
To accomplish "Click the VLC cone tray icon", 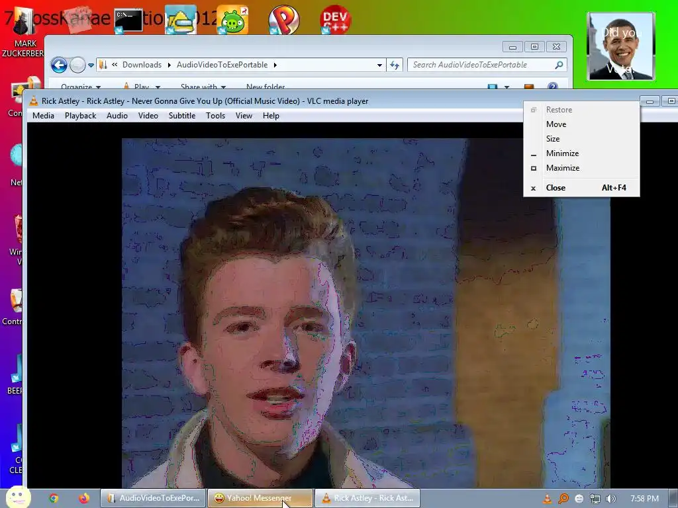I will click(547, 499).
